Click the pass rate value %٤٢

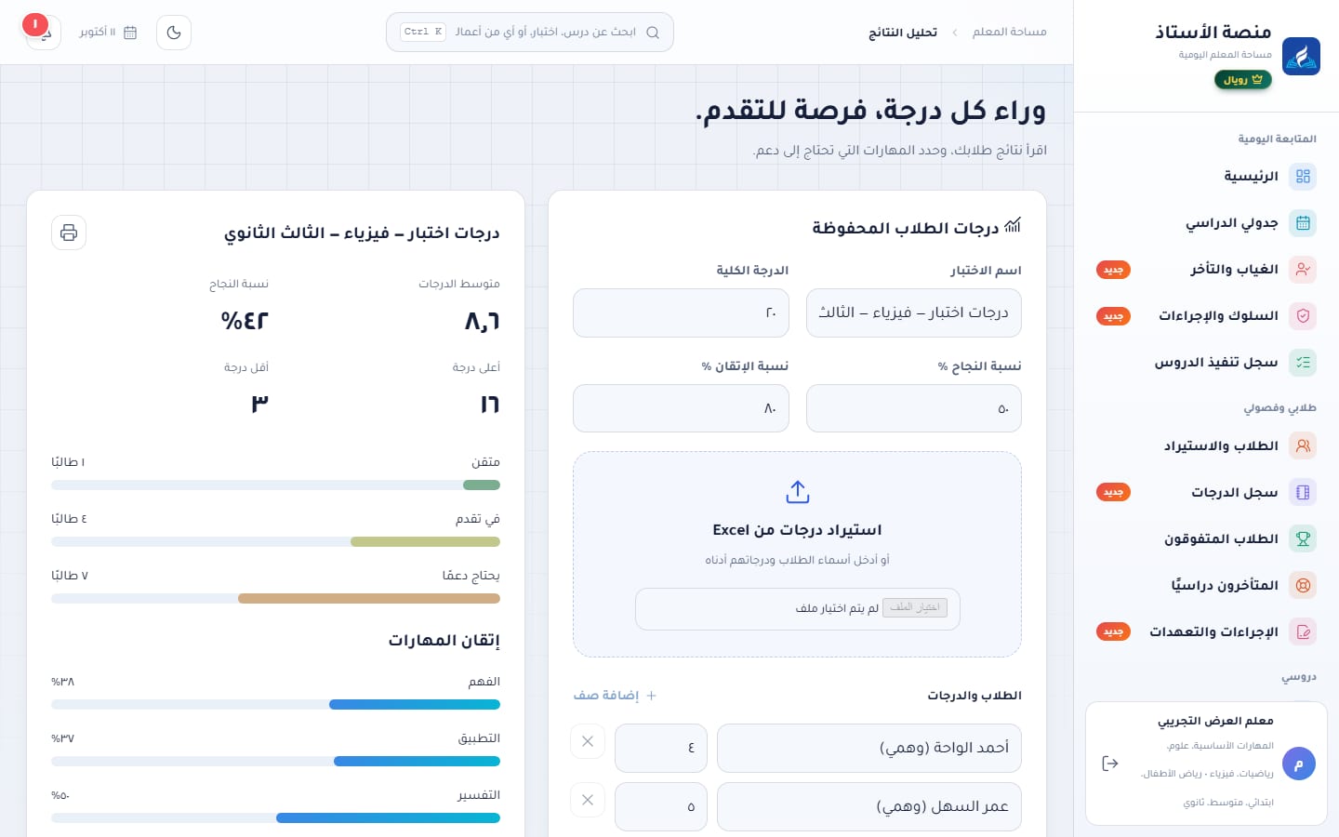click(245, 321)
